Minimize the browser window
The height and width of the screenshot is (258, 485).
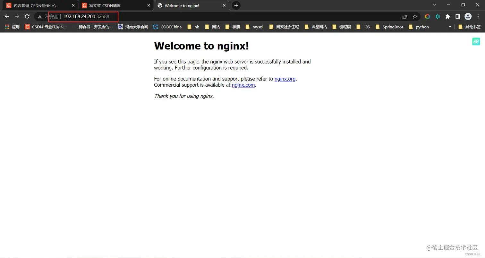pos(448,5)
